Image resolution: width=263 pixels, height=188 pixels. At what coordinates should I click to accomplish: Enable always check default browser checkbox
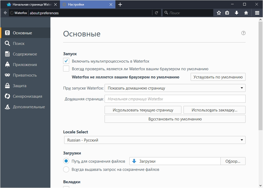click(66, 69)
